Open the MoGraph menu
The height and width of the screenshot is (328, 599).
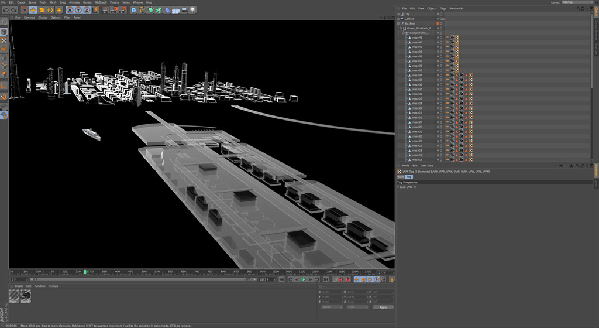click(x=101, y=2)
